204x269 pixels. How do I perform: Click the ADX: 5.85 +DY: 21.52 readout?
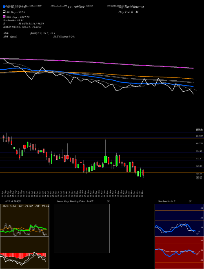(x=25, y=206)
